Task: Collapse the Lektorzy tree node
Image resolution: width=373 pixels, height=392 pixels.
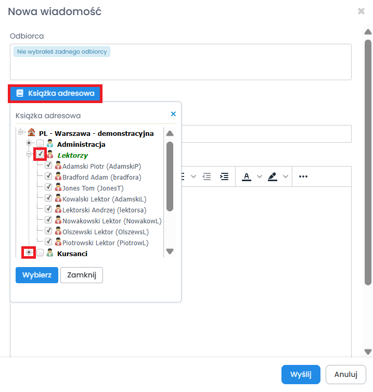Action: 30,155
